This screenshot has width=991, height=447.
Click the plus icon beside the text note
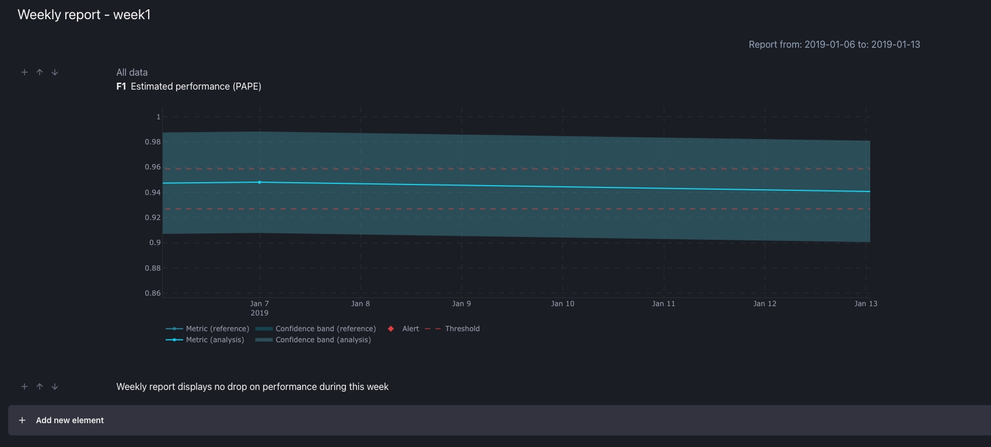tap(24, 386)
